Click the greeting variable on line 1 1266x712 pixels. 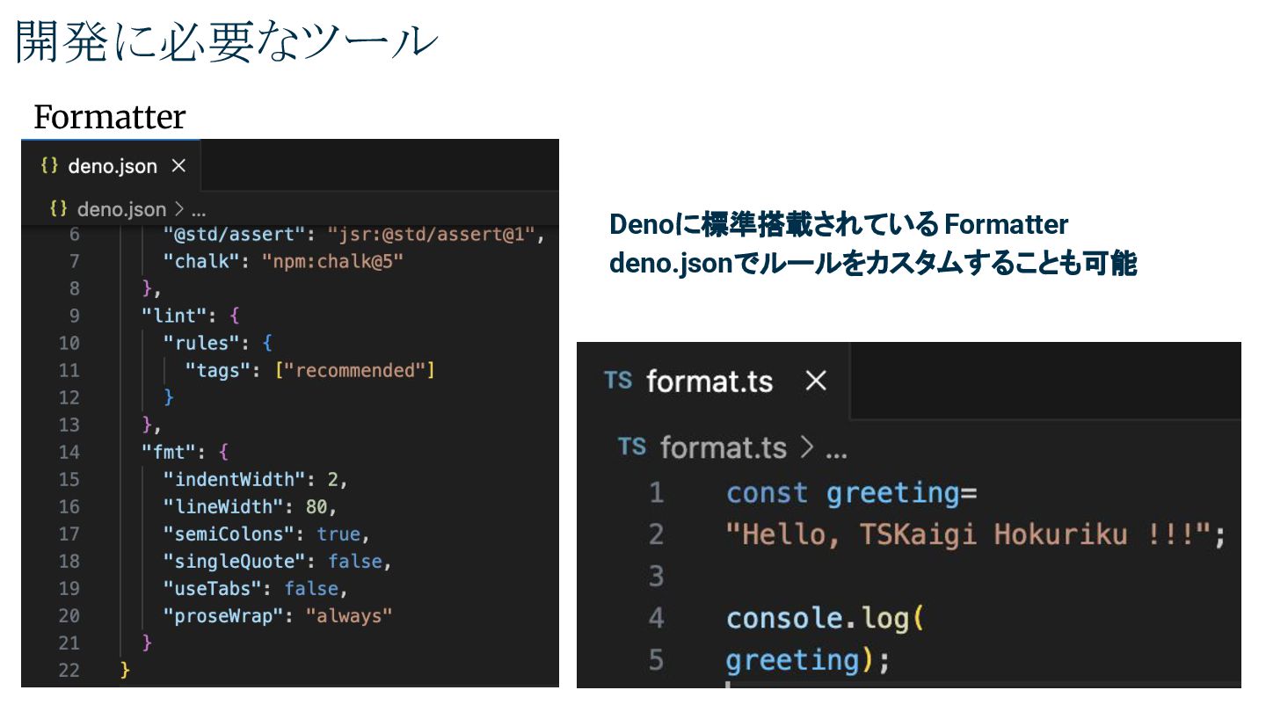[x=893, y=493]
